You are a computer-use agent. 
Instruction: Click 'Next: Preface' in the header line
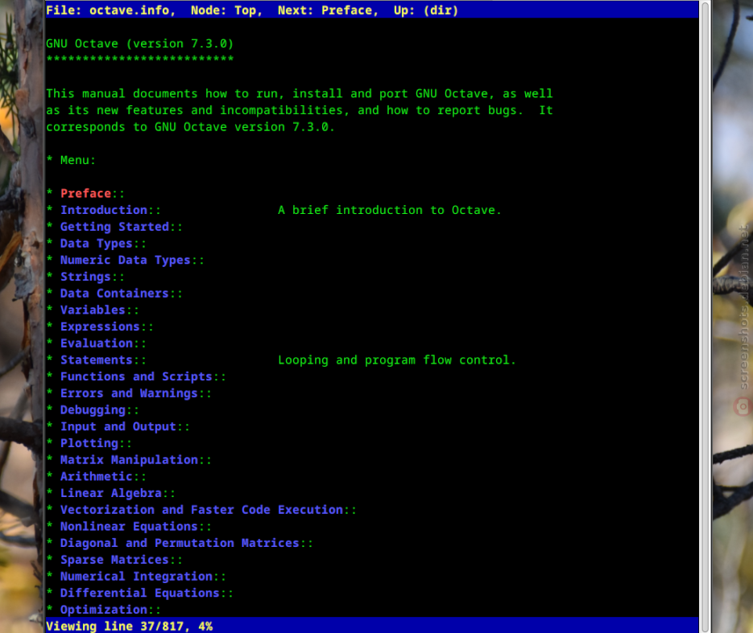coord(328,10)
